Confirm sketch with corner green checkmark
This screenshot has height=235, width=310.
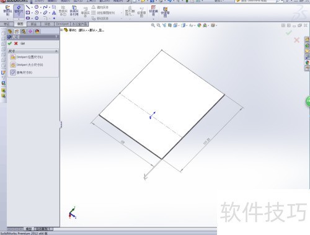pyautogui.click(x=289, y=32)
